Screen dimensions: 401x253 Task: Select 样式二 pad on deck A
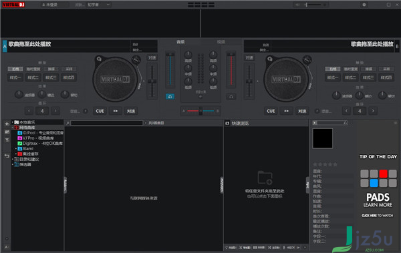coord(33,77)
